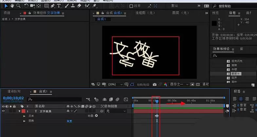257x137 pixels.
Task: Select the Pen tool
Action: click(52, 6)
